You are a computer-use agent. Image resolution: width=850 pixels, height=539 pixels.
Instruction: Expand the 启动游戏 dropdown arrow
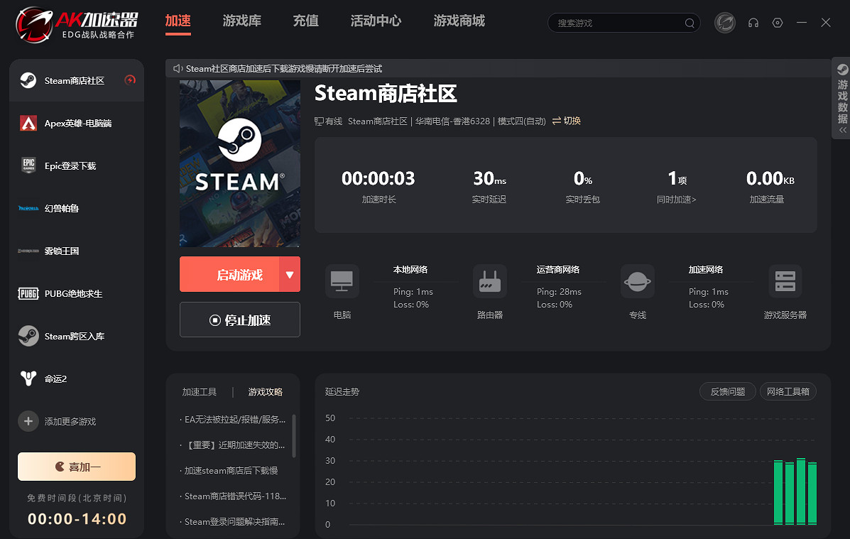coord(290,274)
